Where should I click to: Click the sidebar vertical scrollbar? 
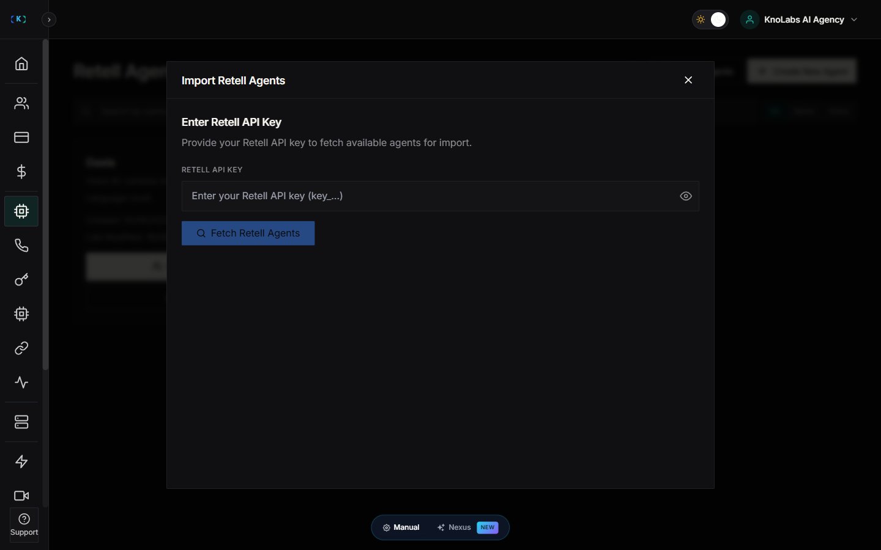[x=45, y=205]
